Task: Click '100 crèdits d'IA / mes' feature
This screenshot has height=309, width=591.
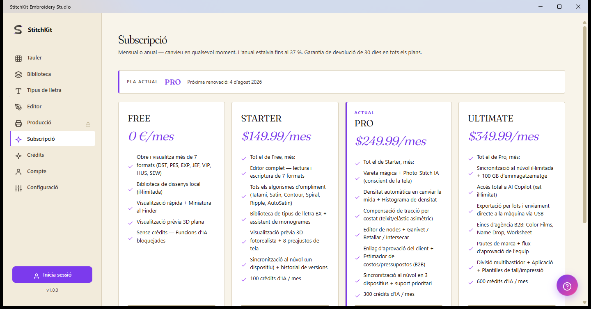Action: (275, 279)
